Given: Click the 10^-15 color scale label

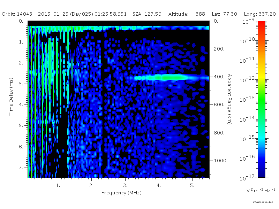Looking at the screenshot, I should 248,139.
